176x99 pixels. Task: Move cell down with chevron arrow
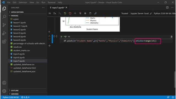pyautogui.click(x=49, y=39)
